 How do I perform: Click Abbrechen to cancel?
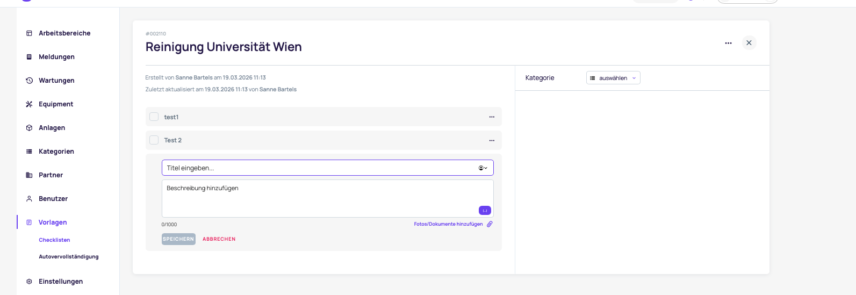[x=219, y=239]
